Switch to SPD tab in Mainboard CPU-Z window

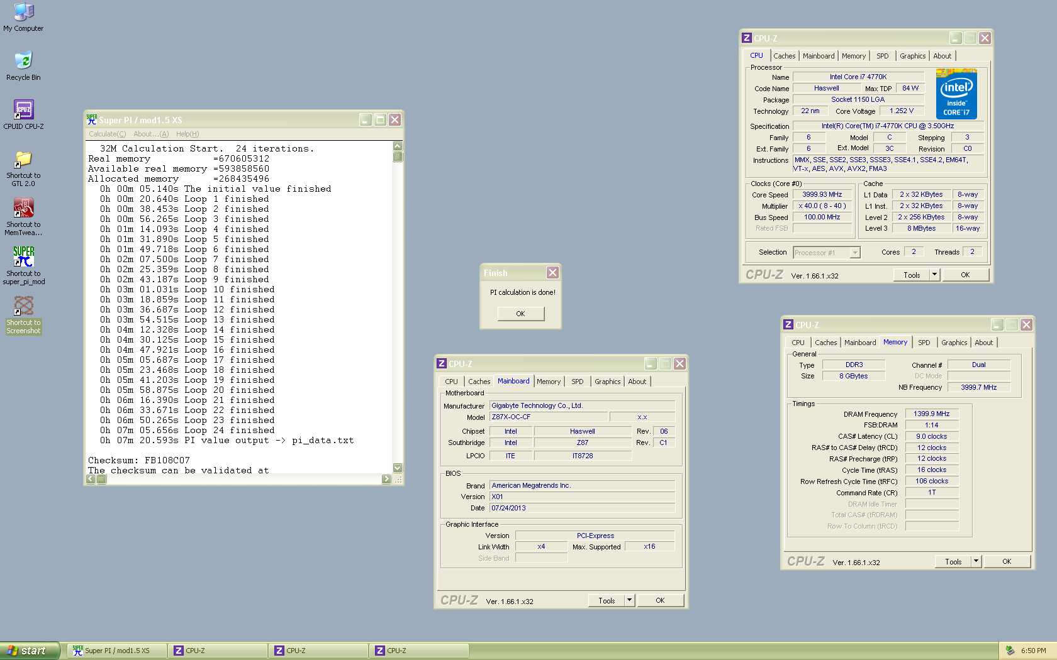click(x=578, y=382)
